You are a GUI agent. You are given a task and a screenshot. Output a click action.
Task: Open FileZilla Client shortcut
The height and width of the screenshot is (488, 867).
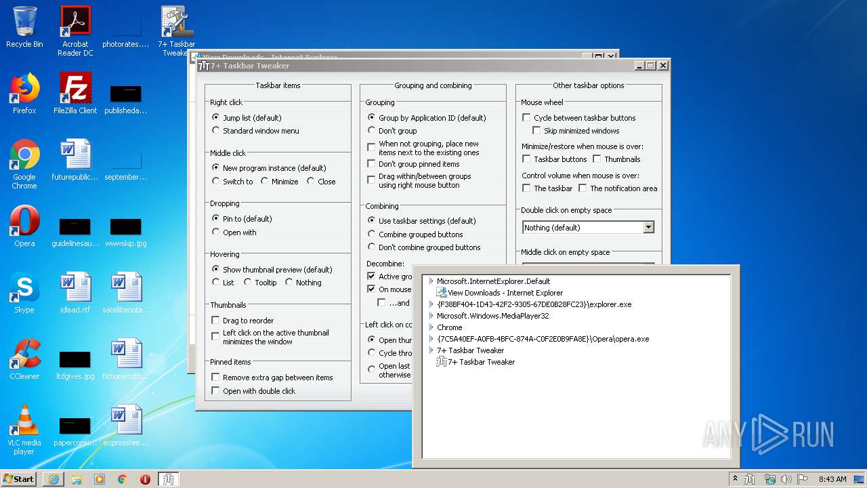(75, 94)
